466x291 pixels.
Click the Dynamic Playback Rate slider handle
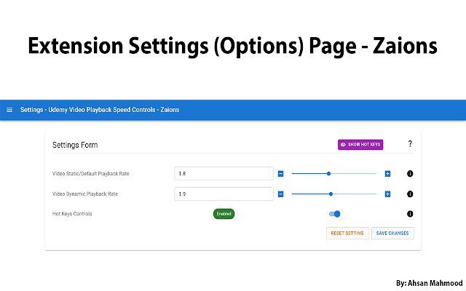331,194
